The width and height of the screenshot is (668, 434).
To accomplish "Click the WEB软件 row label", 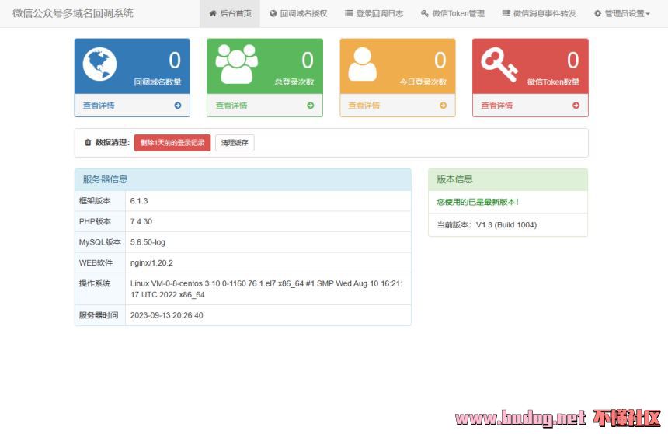I will point(96,262).
